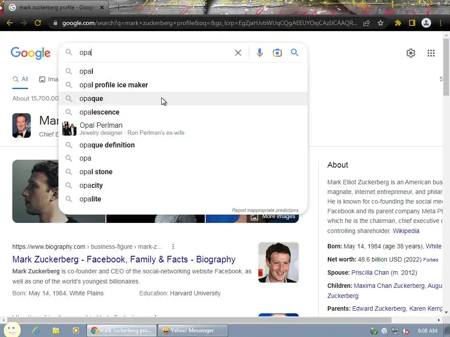Click the Google logo
This screenshot has width=450, height=337.
point(30,53)
